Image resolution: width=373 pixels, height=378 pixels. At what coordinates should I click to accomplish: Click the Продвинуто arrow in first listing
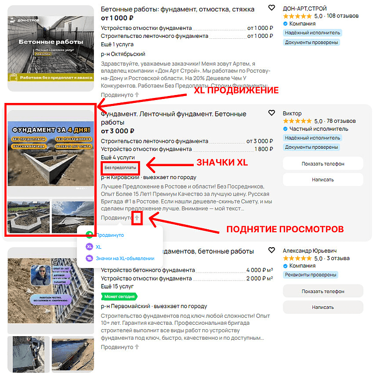pos(137,94)
